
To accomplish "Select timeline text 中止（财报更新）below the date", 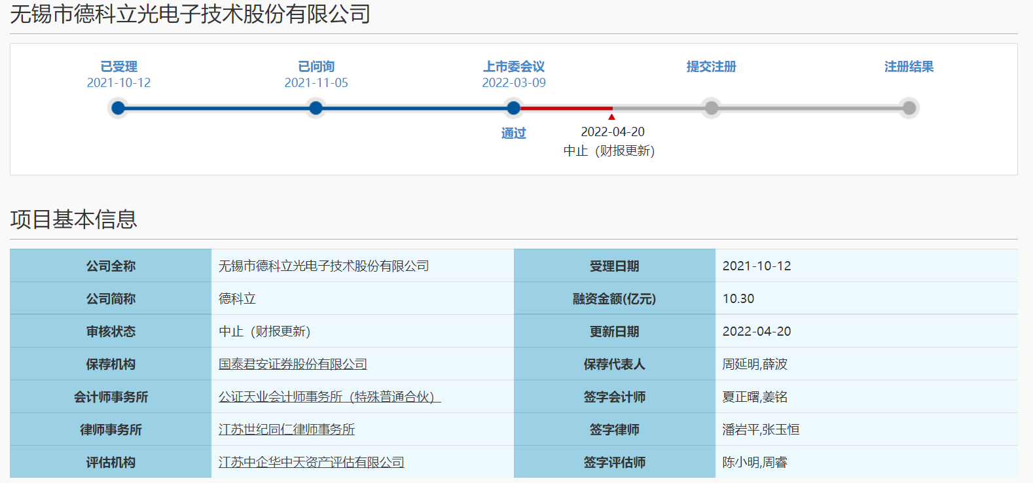I will point(609,151).
